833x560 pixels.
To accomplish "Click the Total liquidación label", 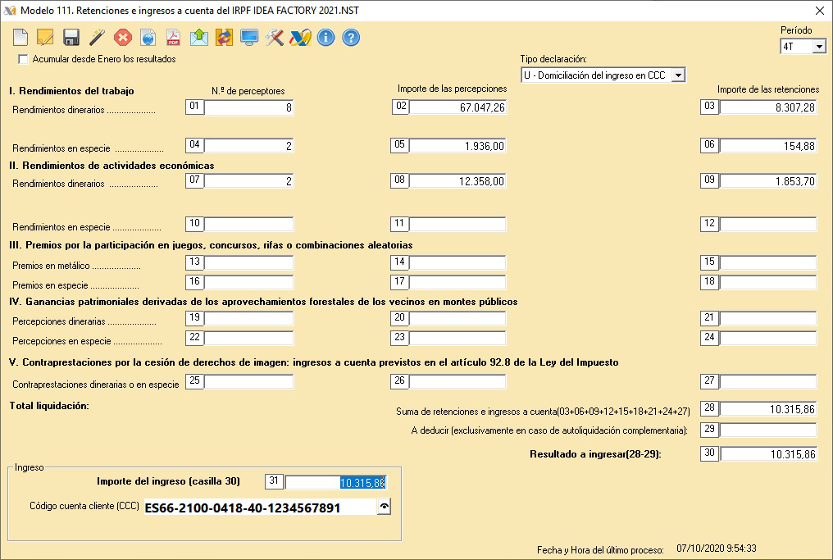I will tap(49, 406).
